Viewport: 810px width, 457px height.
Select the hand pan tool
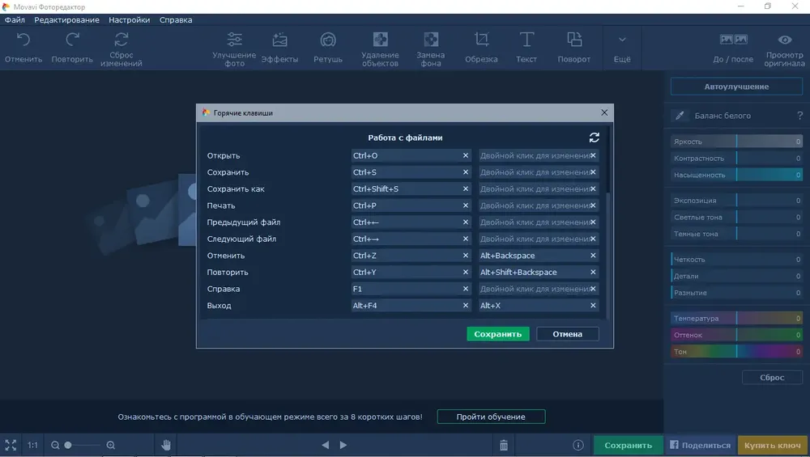pos(166,445)
